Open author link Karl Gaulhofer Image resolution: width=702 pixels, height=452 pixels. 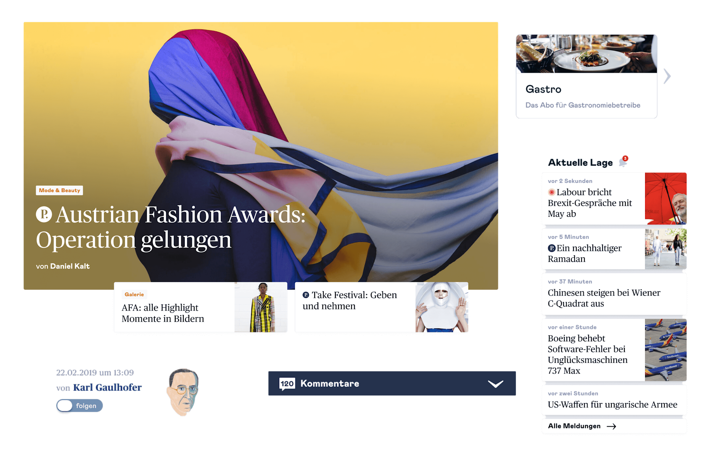[107, 387]
